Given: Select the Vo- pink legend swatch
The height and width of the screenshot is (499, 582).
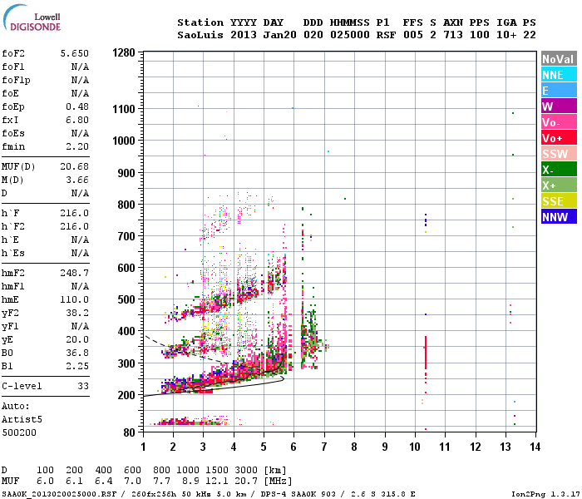Looking at the screenshot, I should [x=559, y=122].
